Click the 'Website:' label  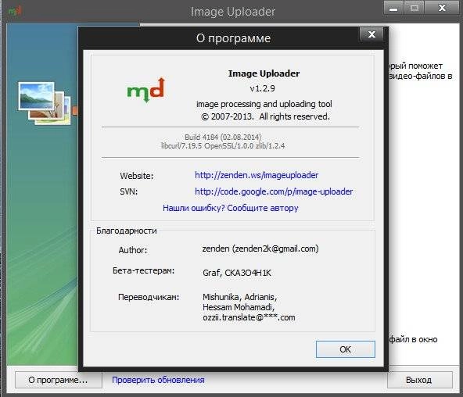[x=137, y=176]
